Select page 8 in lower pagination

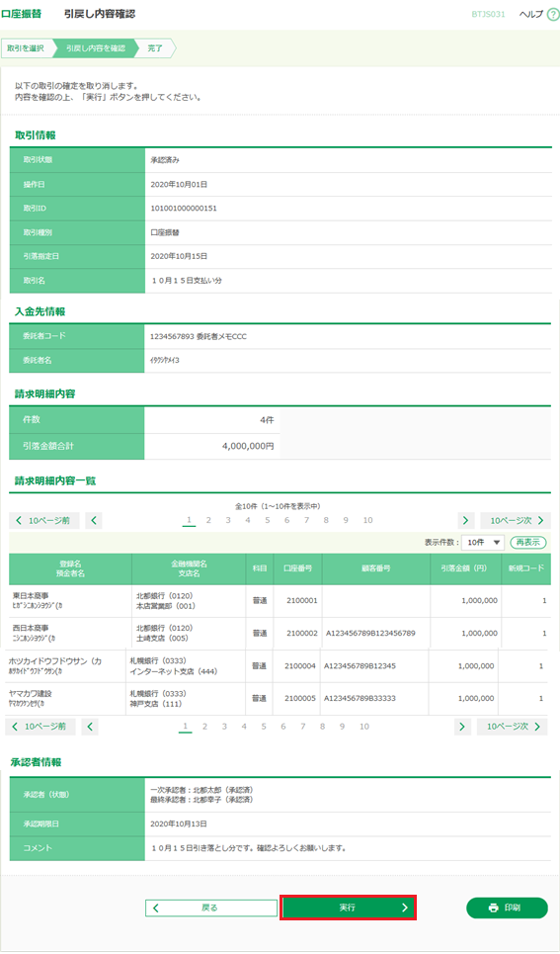click(x=322, y=727)
